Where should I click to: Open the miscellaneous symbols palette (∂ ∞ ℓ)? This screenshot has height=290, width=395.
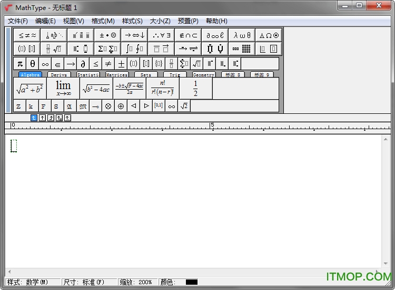click(215, 35)
